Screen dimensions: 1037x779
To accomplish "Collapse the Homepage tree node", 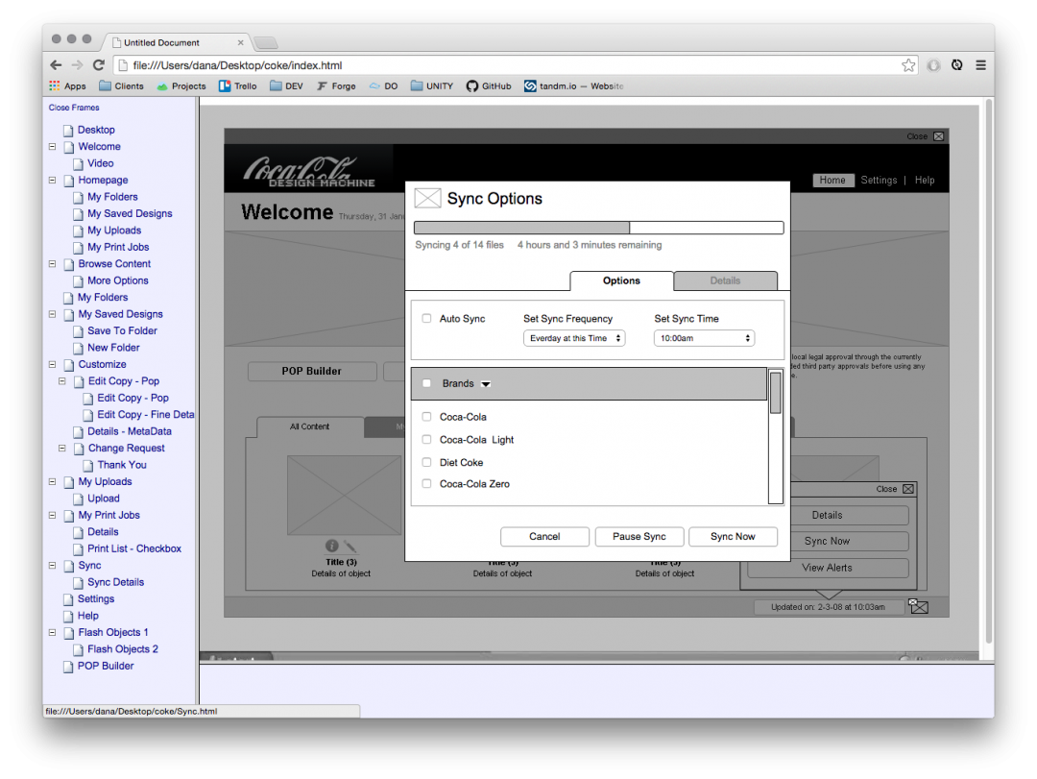I will [52, 180].
